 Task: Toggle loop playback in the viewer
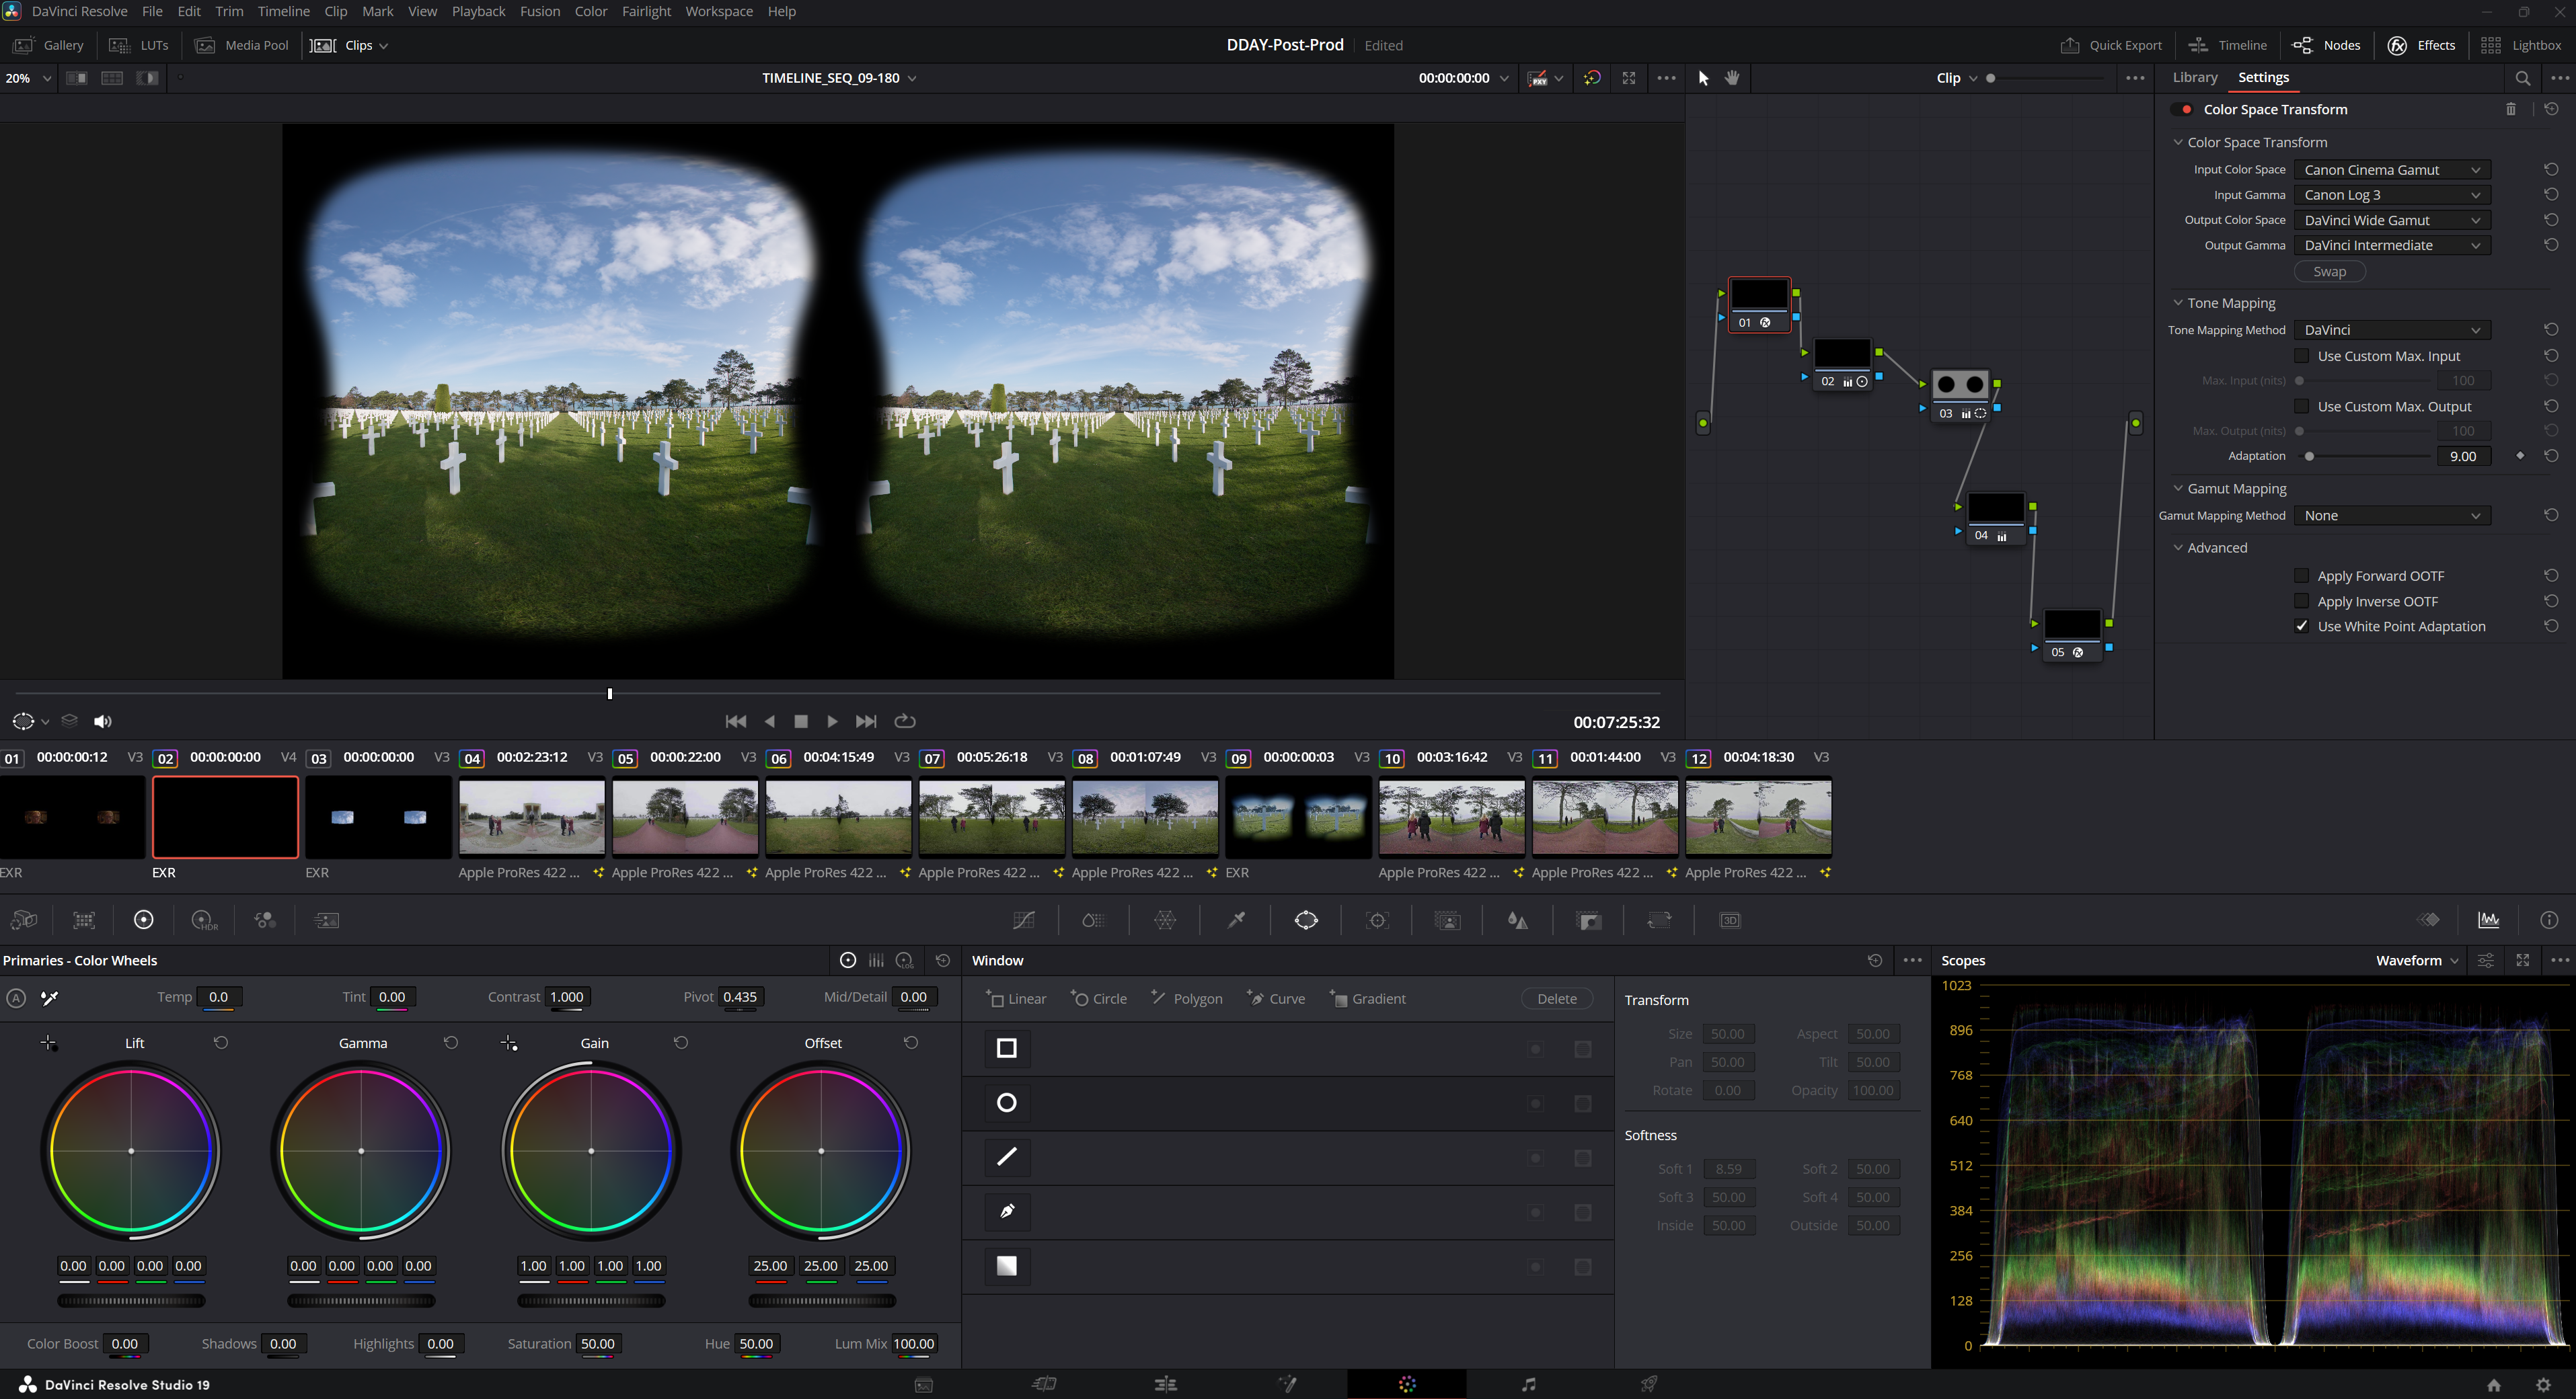[904, 721]
